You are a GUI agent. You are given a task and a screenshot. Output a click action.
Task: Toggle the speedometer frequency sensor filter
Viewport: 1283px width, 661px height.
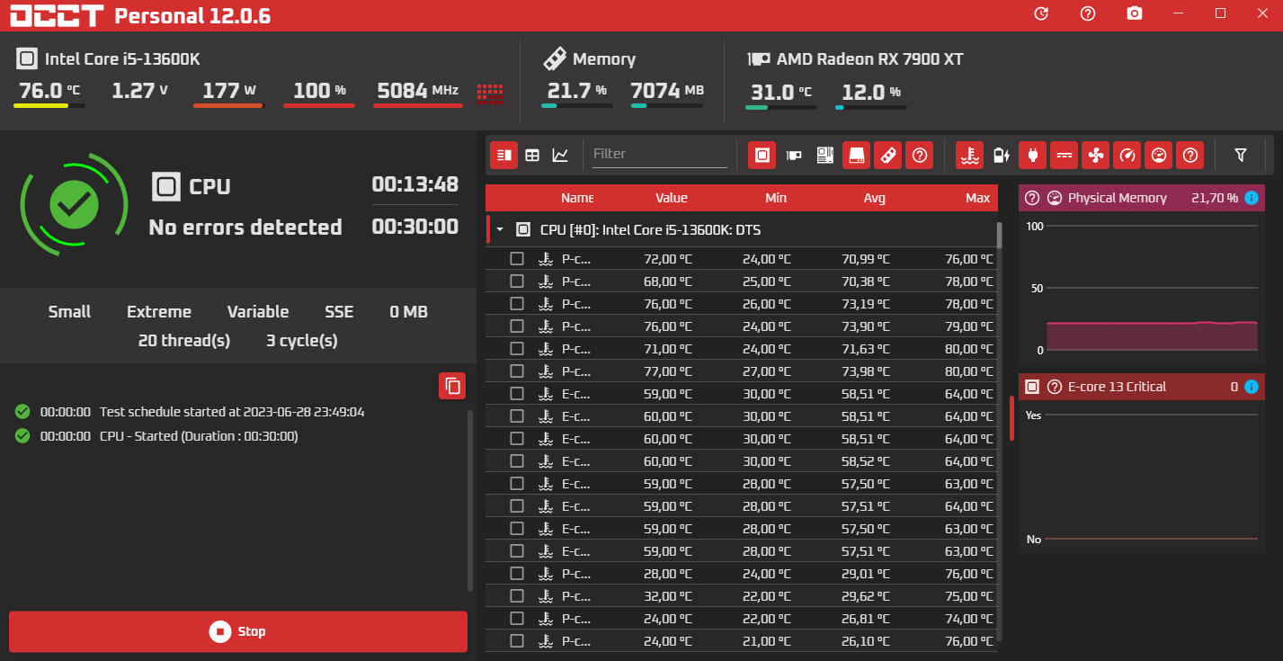point(1127,155)
